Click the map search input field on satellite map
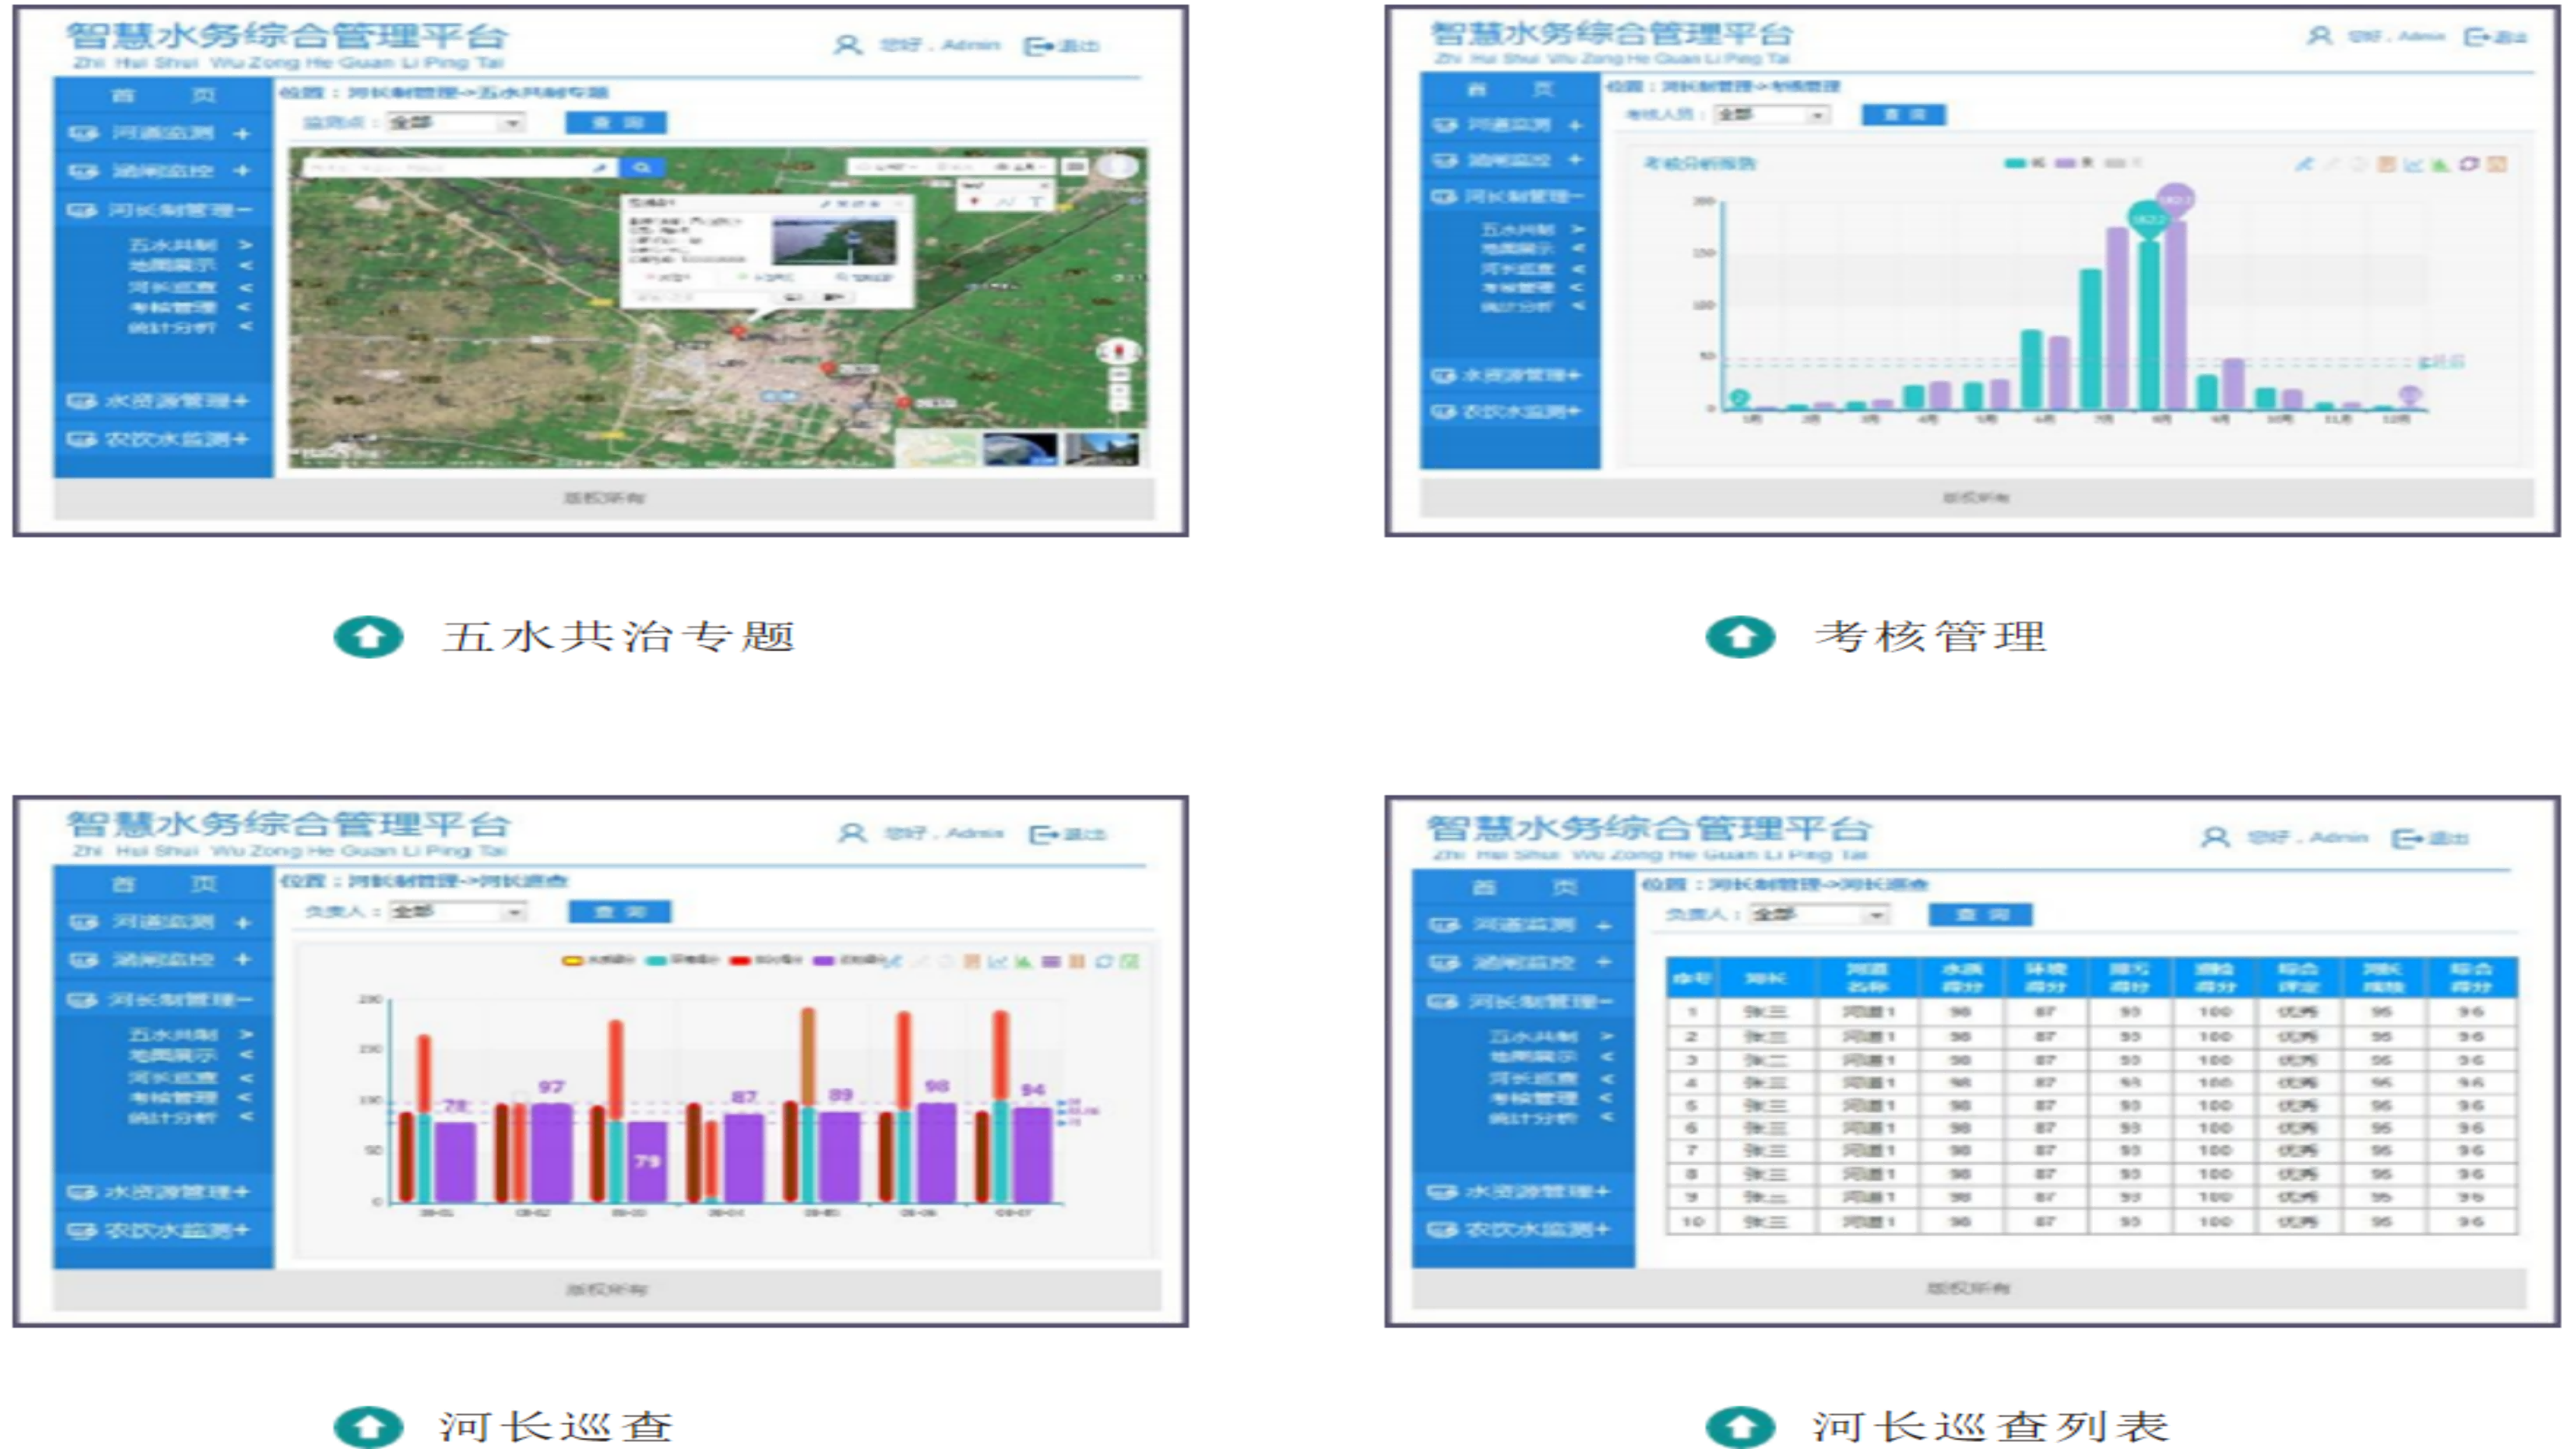The width and height of the screenshot is (2576, 1449). (x=460, y=167)
